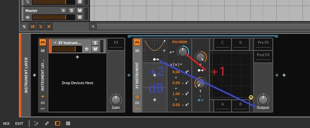Screen dimensions: 310x128
Task: Select the D instrument slot
Action: (240, 44)
